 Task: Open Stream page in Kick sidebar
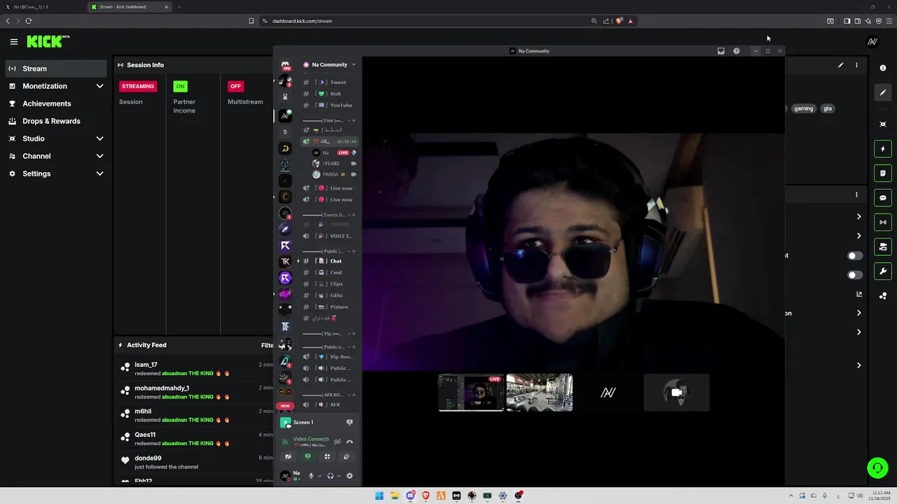pyautogui.click(x=56, y=69)
